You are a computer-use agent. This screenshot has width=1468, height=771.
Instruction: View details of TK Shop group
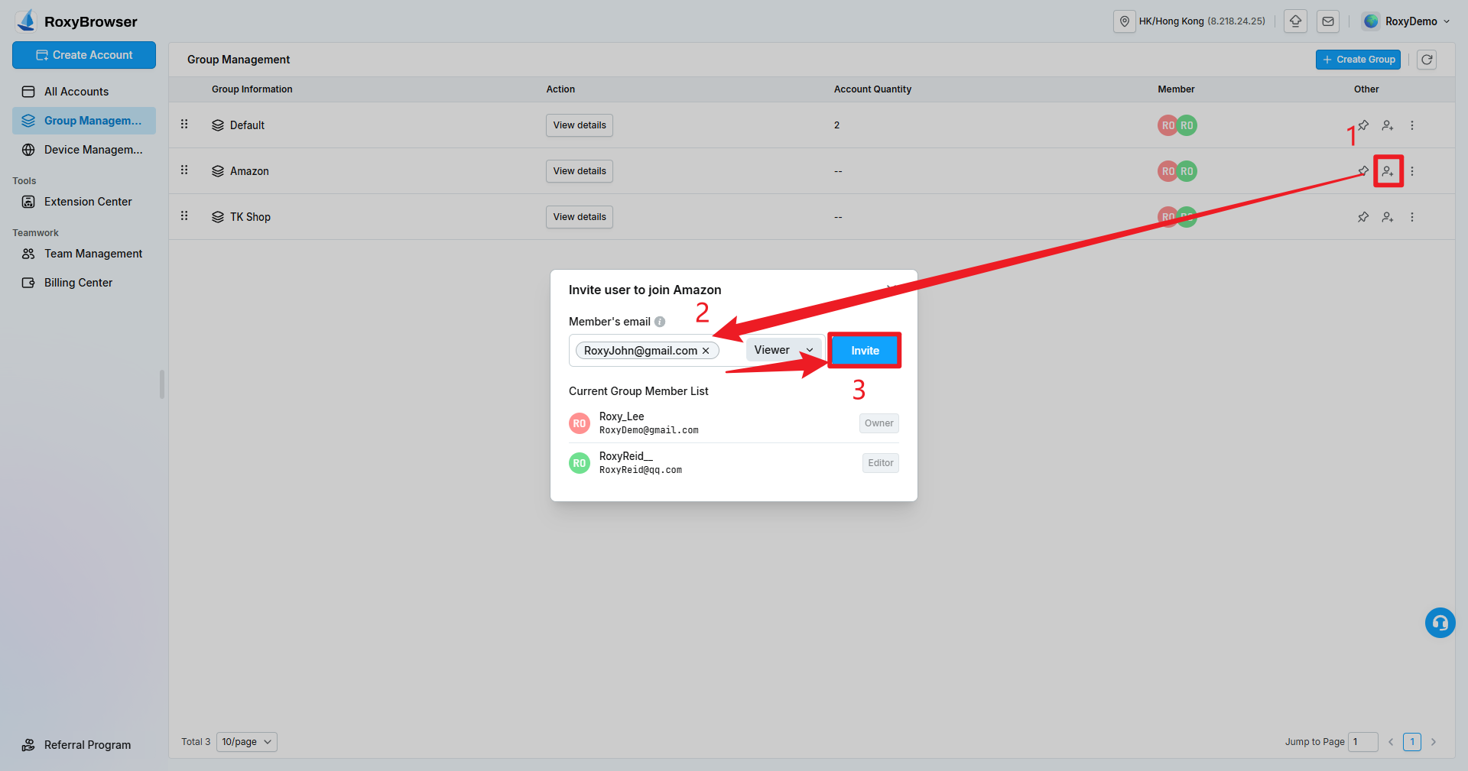click(x=580, y=217)
